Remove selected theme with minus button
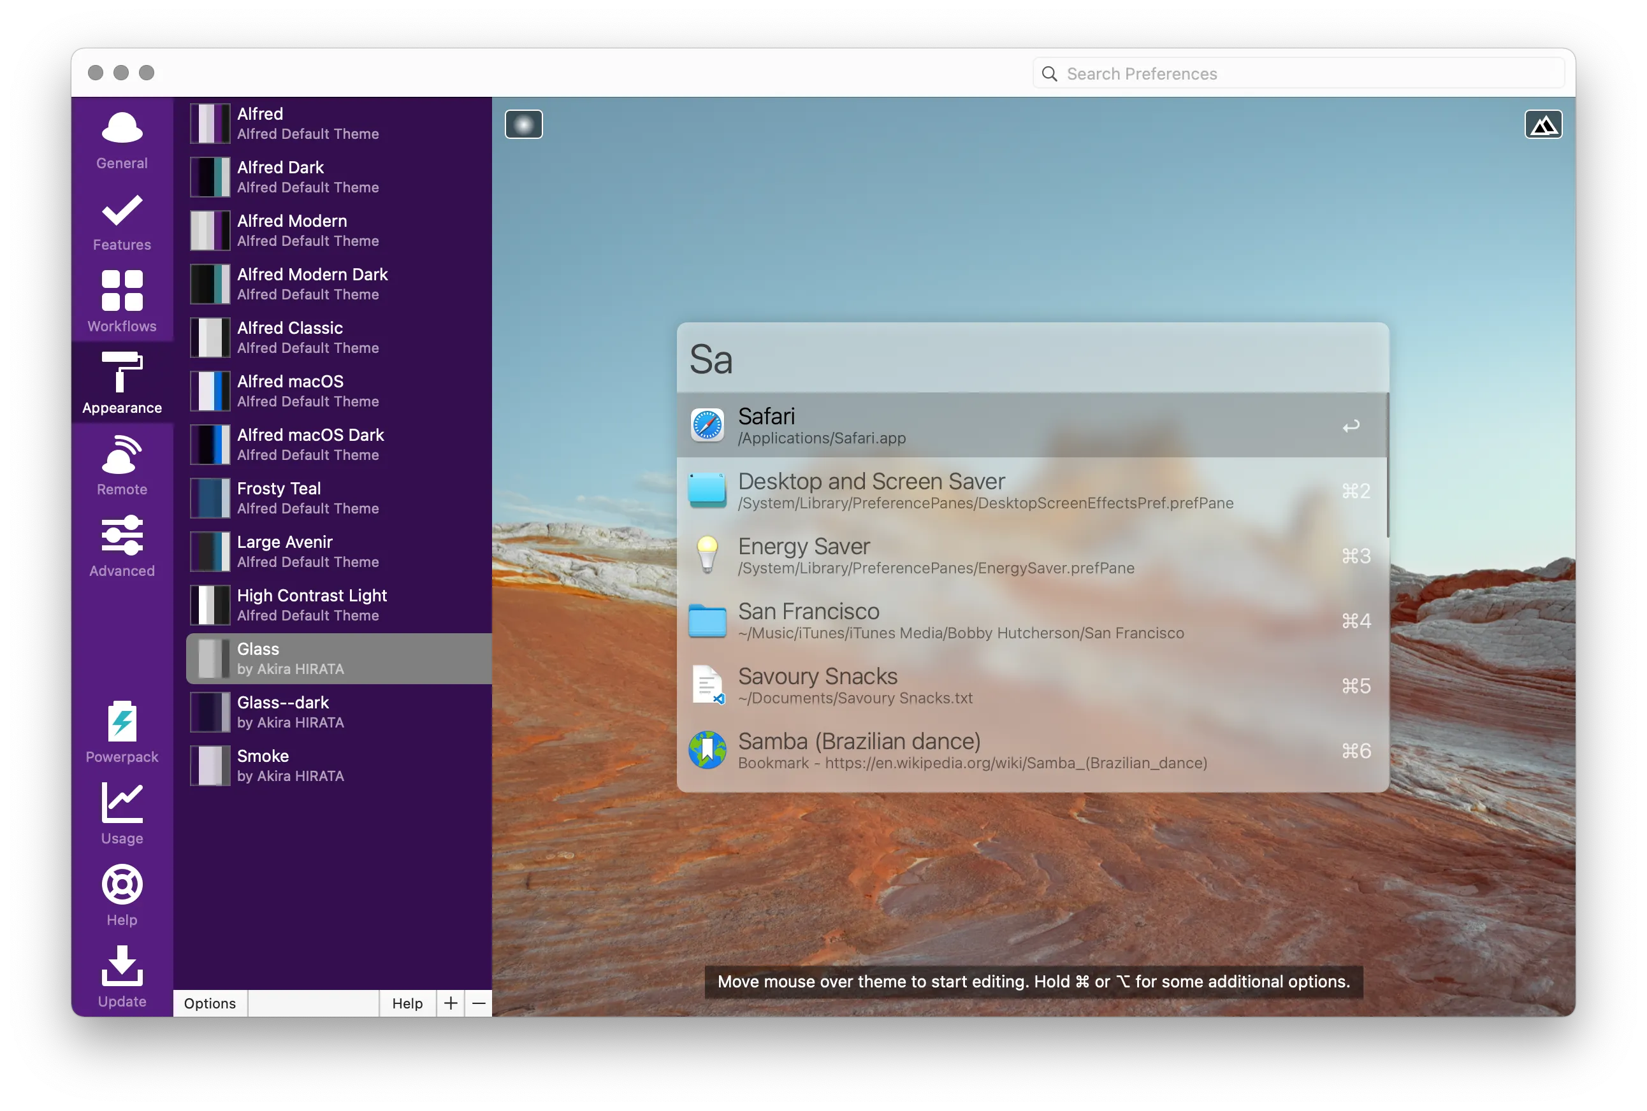The height and width of the screenshot is (1111, 1647). pyautogui.click(x=479, y=1003)
